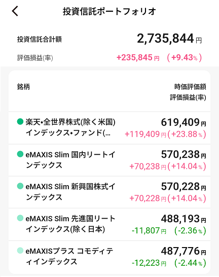Click the green dot beside 楽天・全世界株式 fund
This screenshot has height=277, width=219.
[20, 122]
